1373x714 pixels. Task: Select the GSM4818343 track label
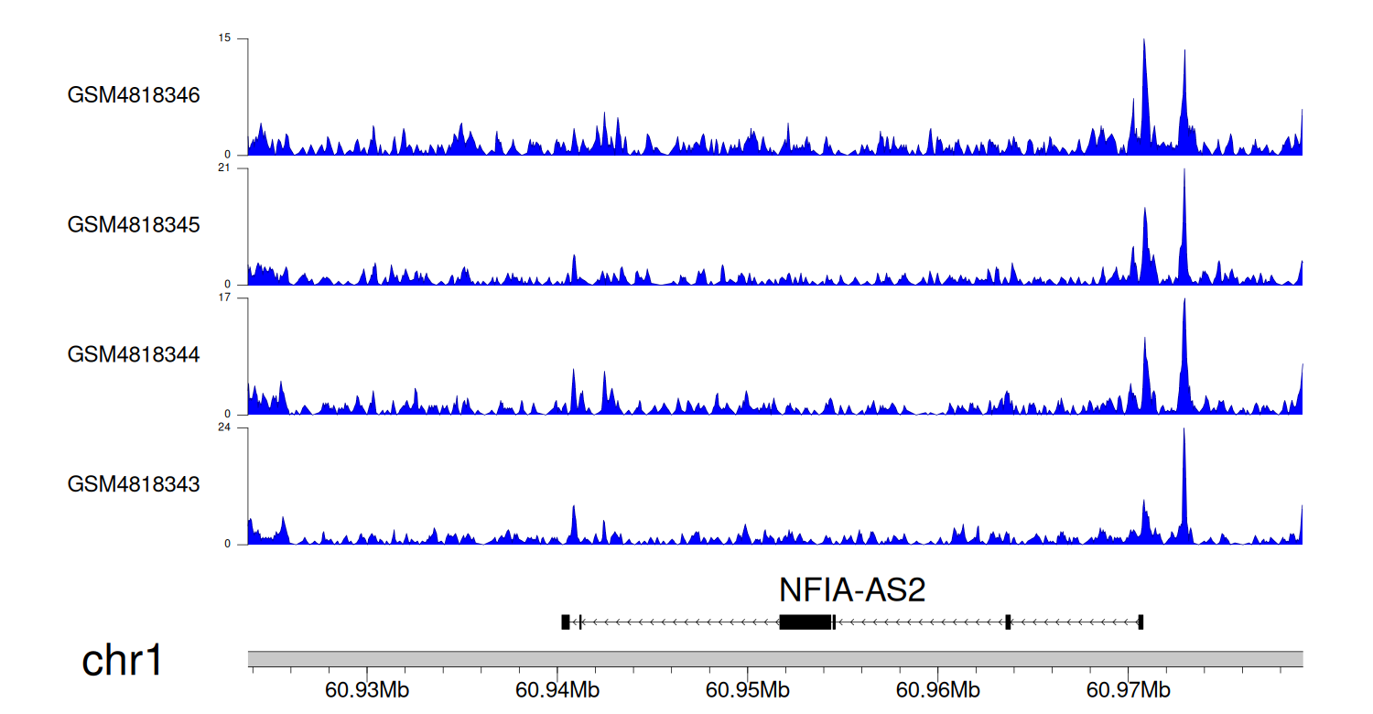coord(134,483)
